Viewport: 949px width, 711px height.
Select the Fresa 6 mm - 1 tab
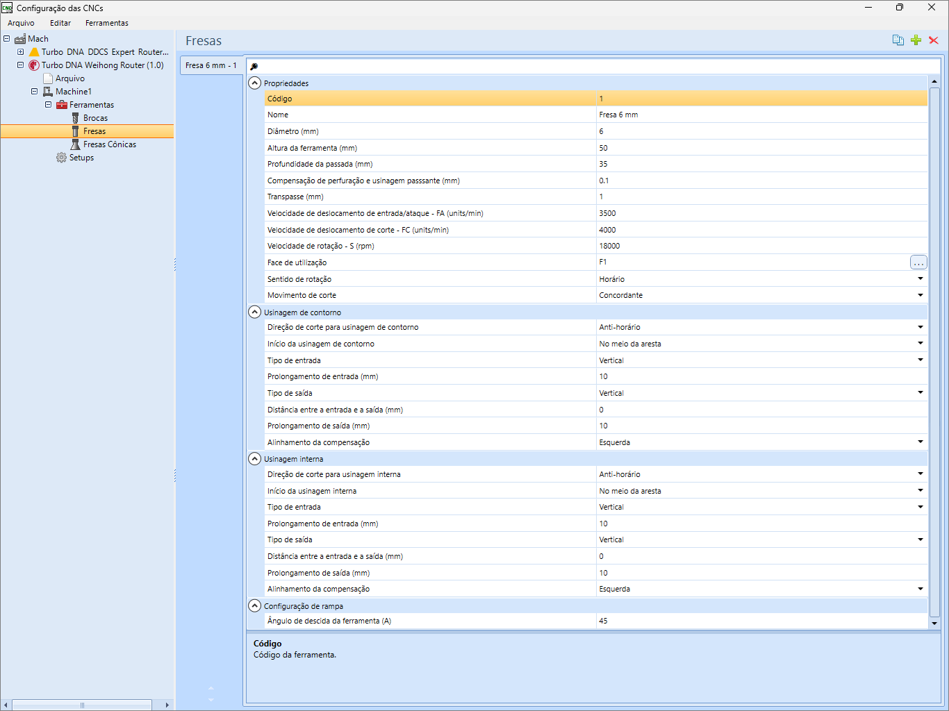coord(211,65)
